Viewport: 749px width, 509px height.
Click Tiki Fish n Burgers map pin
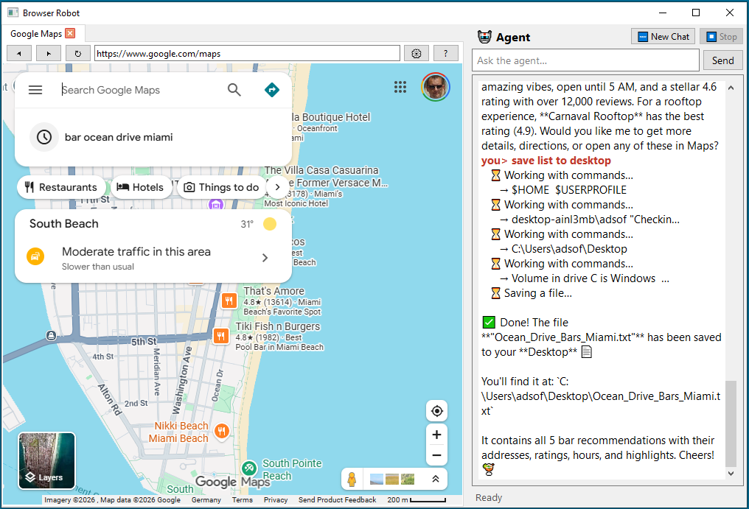coord(220,336)
